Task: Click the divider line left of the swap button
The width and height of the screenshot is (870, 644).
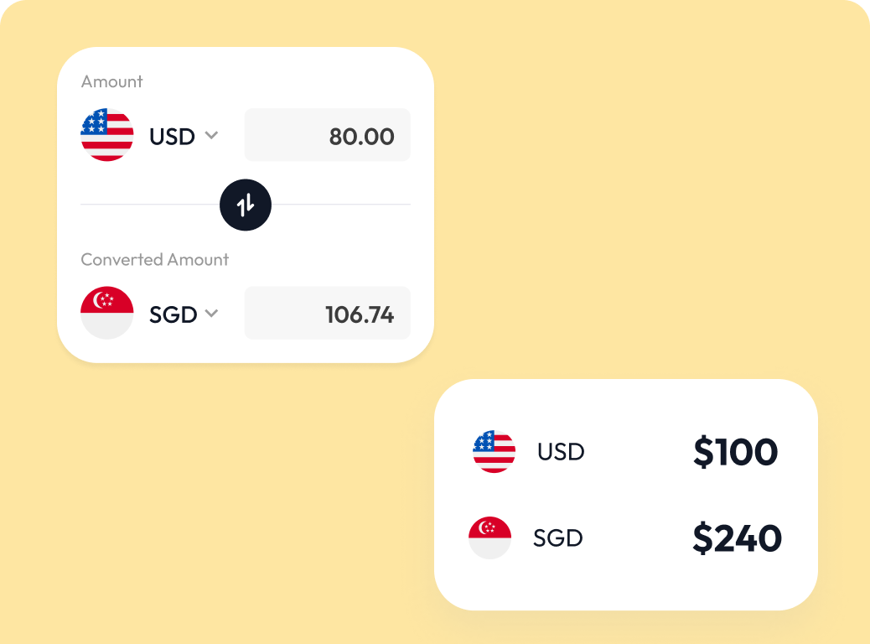Action: (x=149, y=205)
